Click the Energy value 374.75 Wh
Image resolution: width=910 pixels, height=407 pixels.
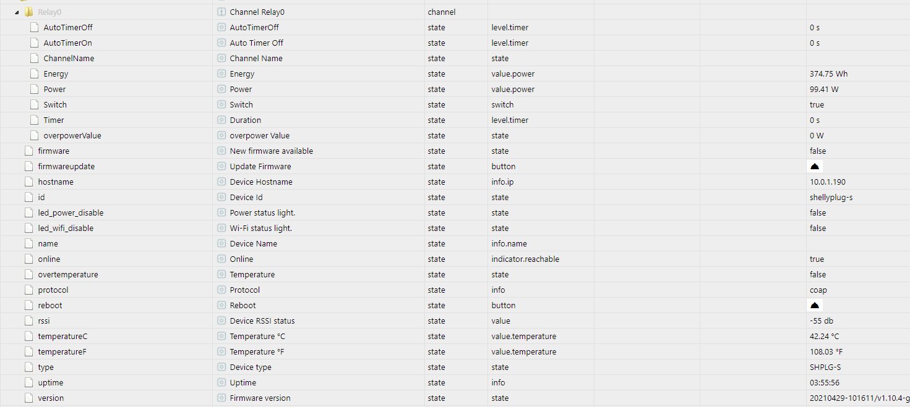click(x=828, y=74)
